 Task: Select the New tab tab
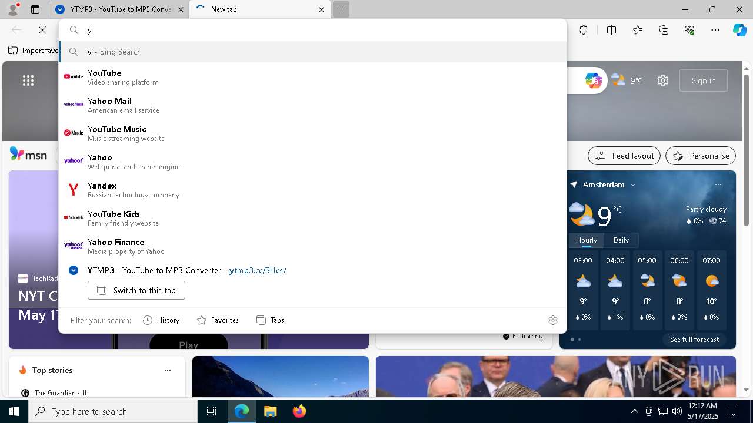click(x=261, y=9)
